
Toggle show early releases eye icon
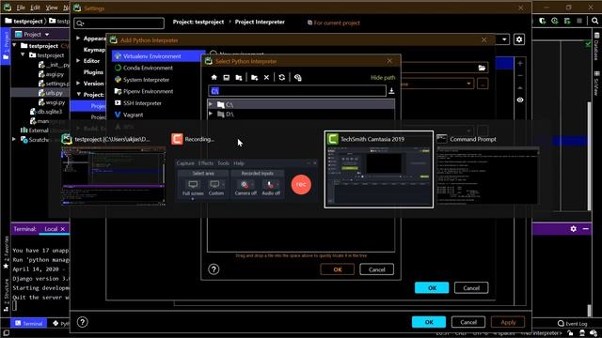[520, 100]
